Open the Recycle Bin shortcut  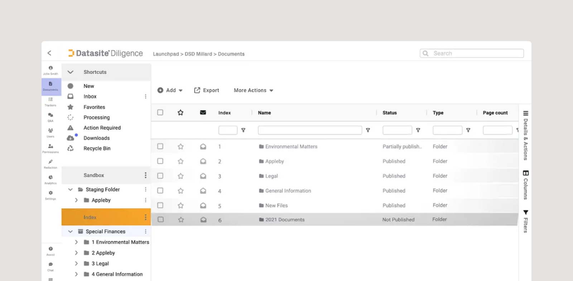tap(97, 148)
